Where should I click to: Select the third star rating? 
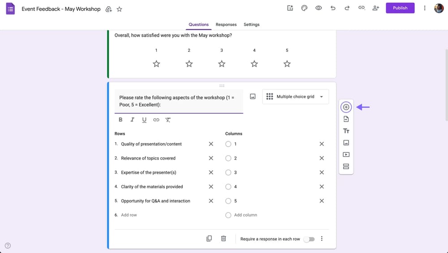tap(222, 63)
